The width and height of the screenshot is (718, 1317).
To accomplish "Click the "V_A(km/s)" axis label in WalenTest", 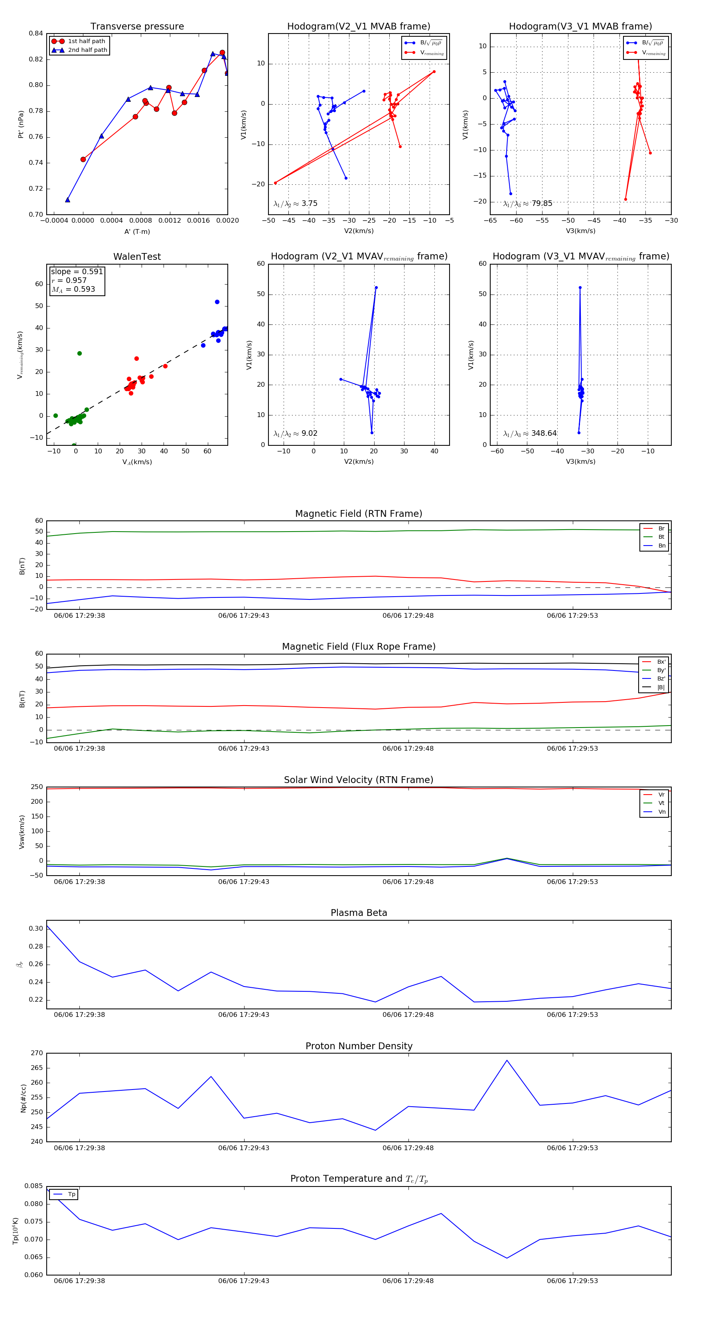I will [x=137, y=462].
